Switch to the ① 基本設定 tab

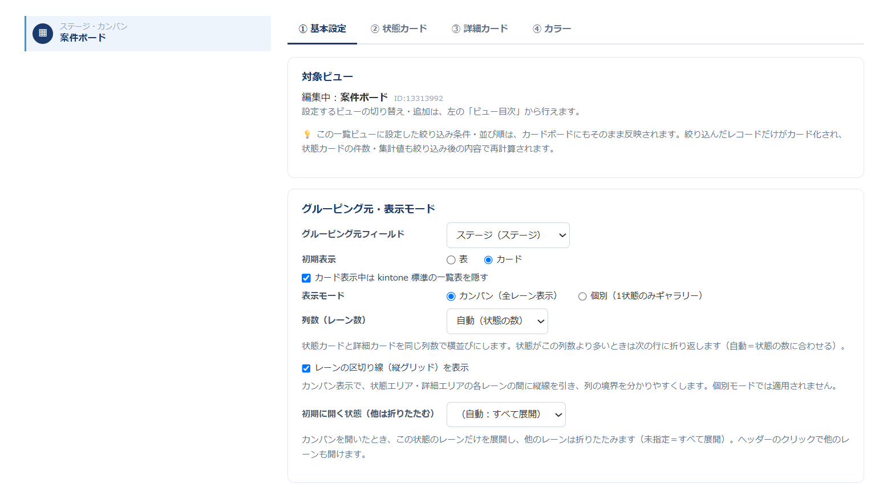click(322, 29)
